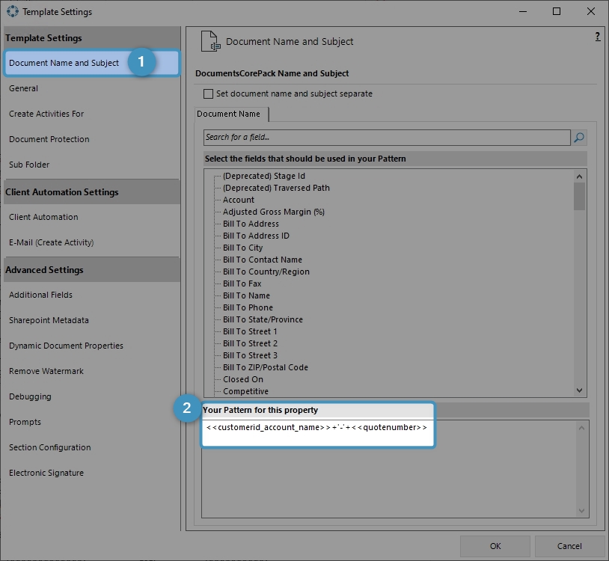Select the Bill To State/Province field
This screenshot has height=561, width=609.
[x=263, y=320]
